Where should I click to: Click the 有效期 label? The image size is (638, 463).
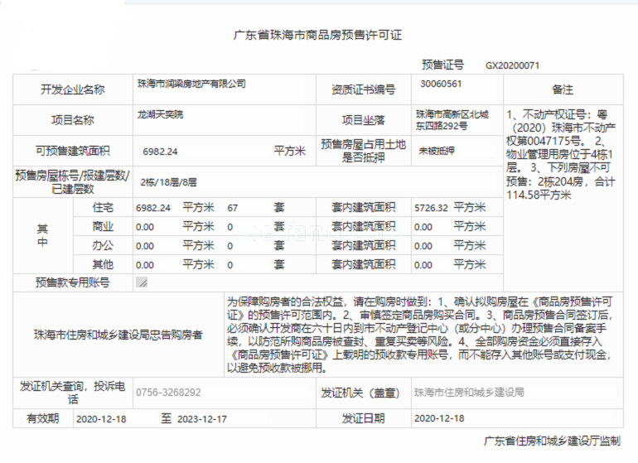point(43,418)
